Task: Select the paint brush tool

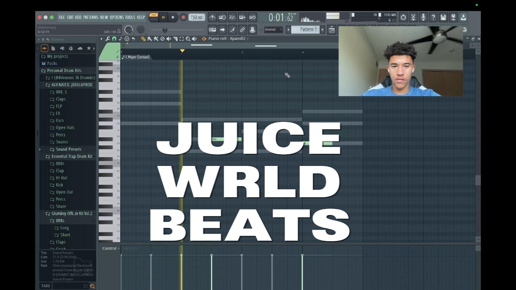Action: point(150,39)
